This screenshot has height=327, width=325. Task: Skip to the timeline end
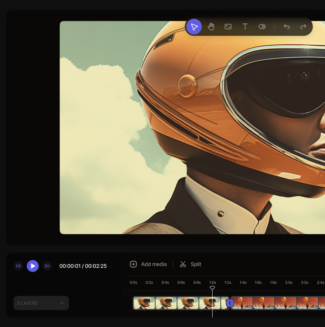coord(47,266)
